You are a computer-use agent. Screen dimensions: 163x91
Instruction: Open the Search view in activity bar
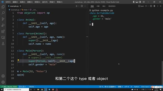point(3,13)
